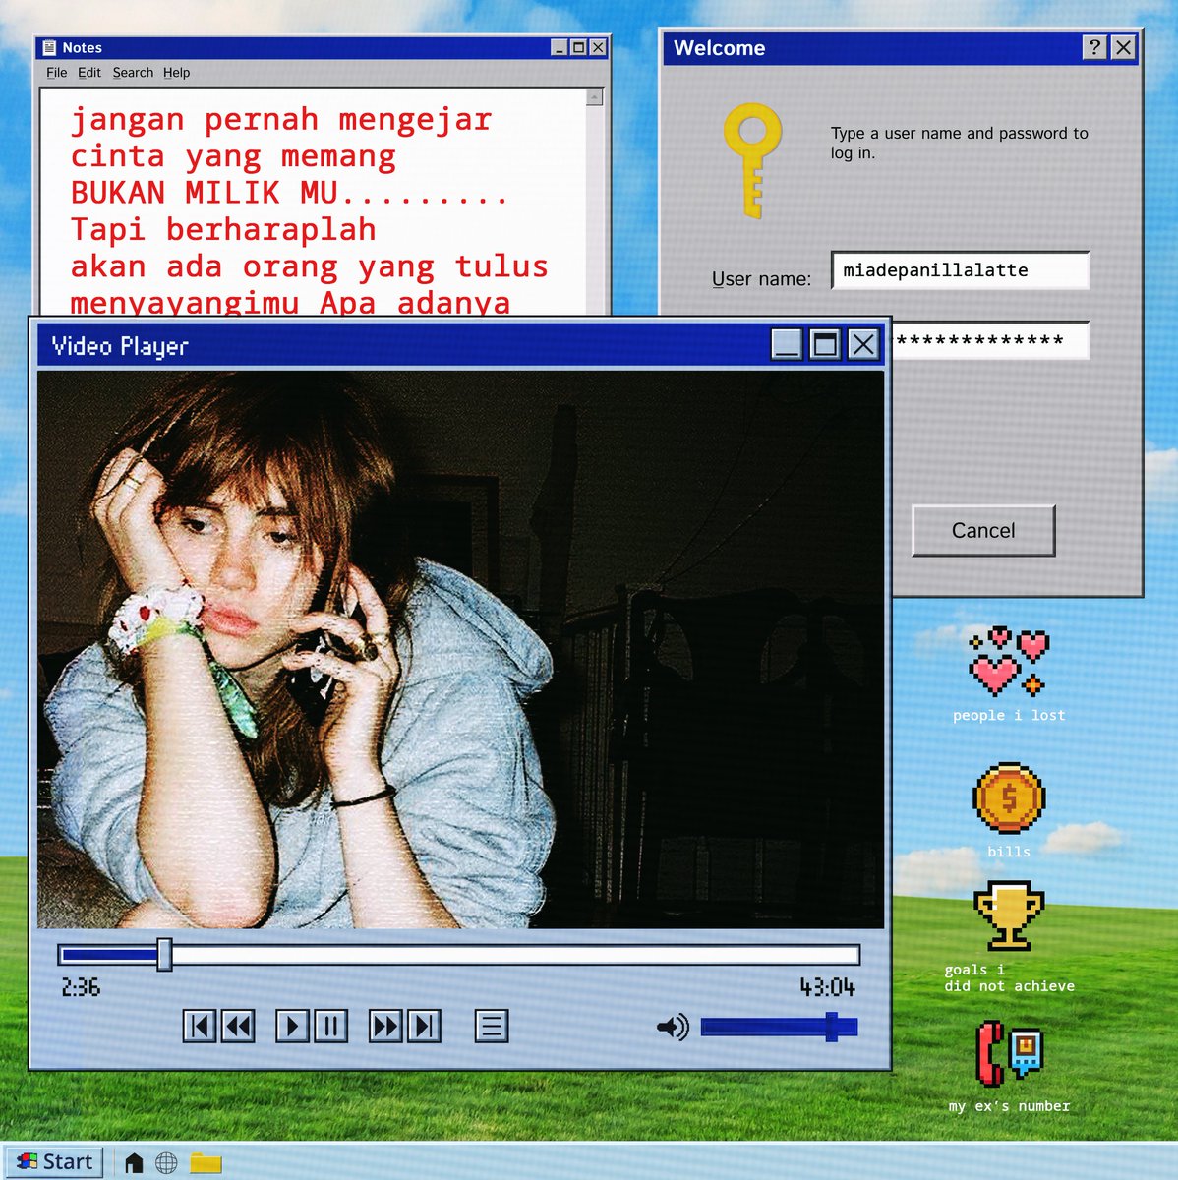
Task: Open the 'people i lost' hearts icon
Action: 1009,661
